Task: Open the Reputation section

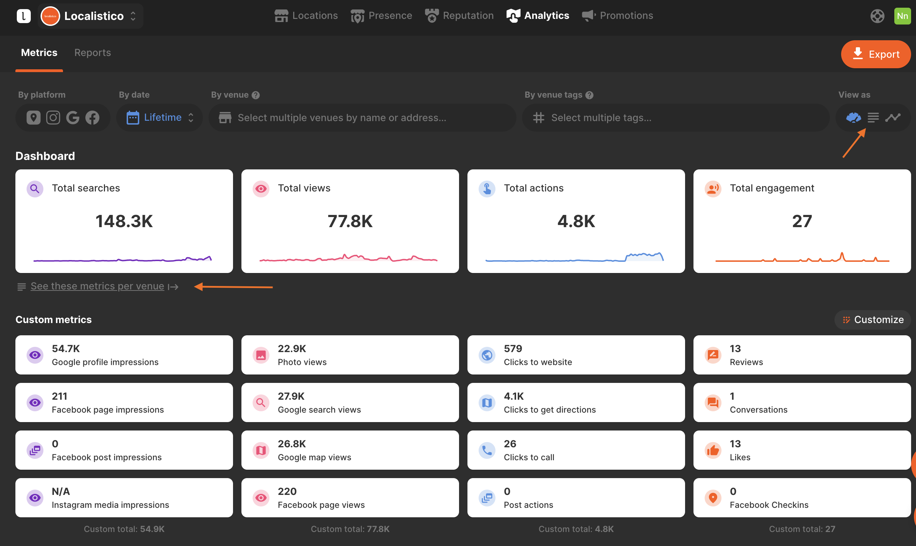Action: [x=459, y=16]
